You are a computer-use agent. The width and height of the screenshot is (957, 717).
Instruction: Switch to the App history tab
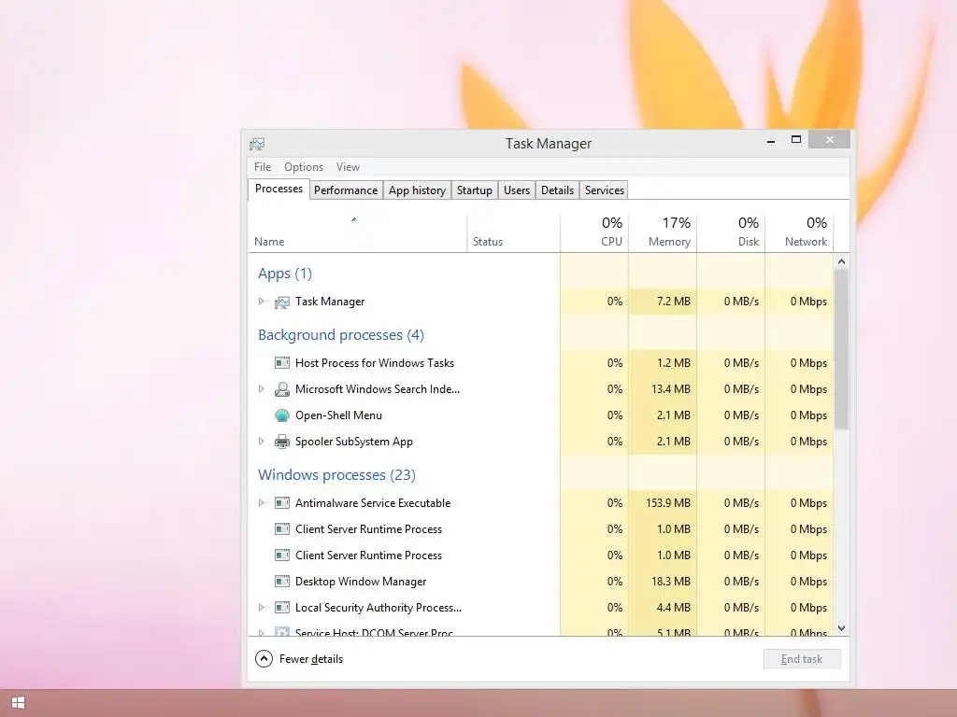(x=418, y=190)
